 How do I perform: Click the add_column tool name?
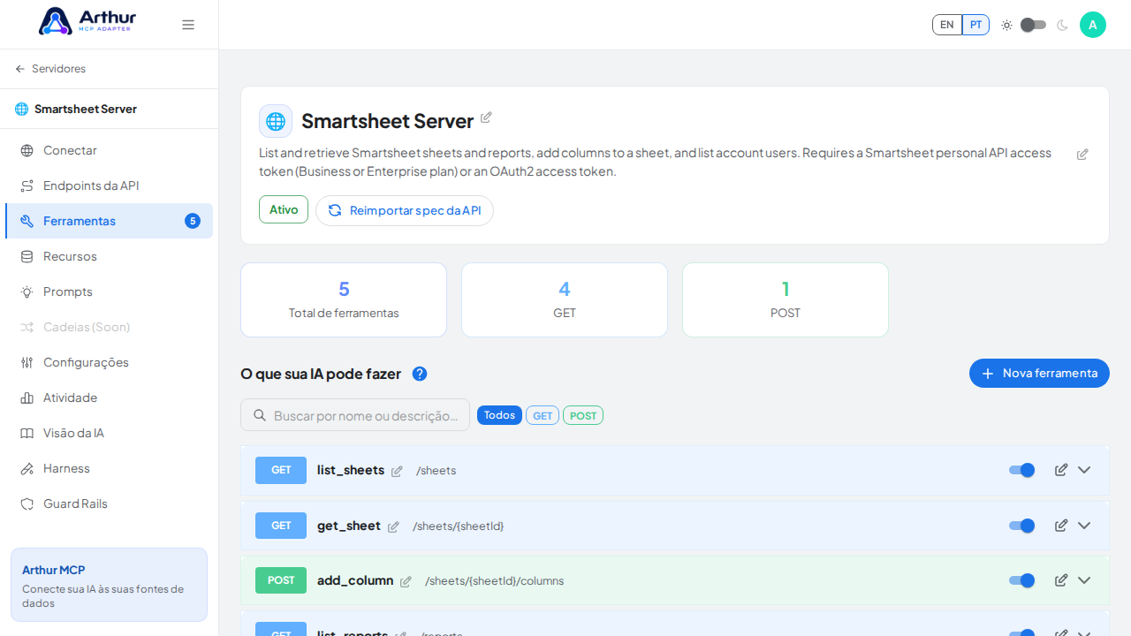(355, 580)
